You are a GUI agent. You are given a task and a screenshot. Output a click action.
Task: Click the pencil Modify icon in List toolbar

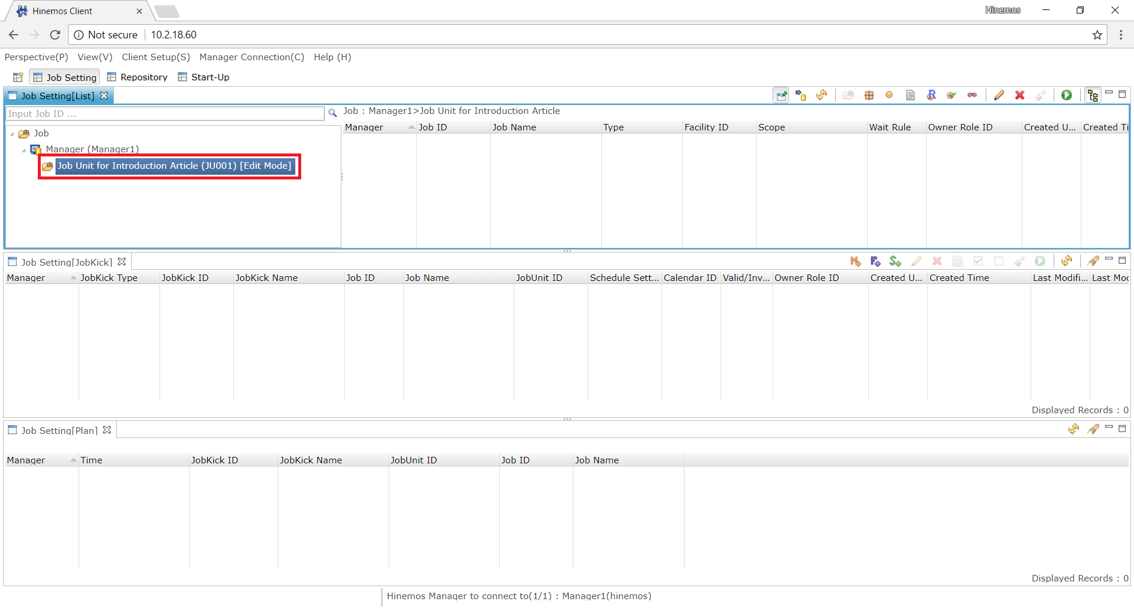click(999, 96)
